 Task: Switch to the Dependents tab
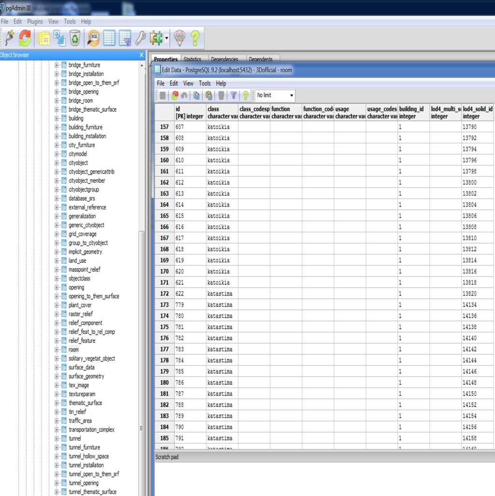(x=261, y=59)
